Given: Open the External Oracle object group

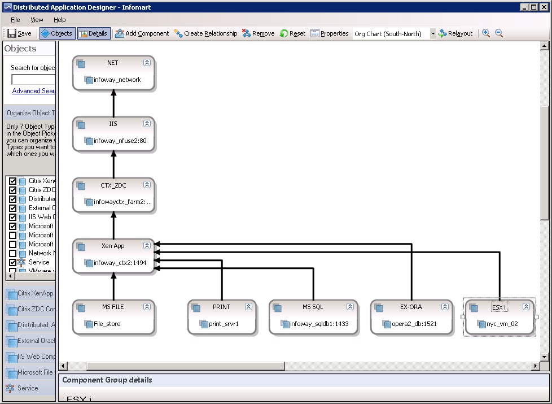Looking at the screenshot, I should [x=30, y=341].
